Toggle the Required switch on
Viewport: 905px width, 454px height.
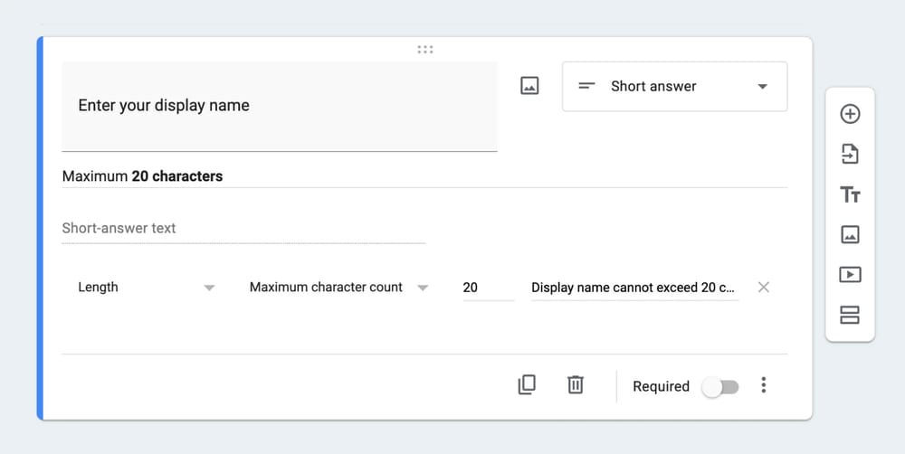pos(721,387)
